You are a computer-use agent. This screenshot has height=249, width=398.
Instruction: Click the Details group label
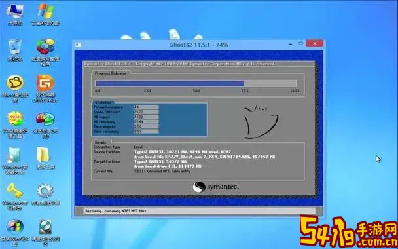pos(100,143)
